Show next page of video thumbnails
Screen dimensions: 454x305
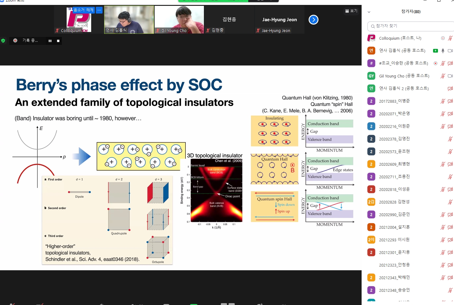pyautogui.click(x=313, y=20)
